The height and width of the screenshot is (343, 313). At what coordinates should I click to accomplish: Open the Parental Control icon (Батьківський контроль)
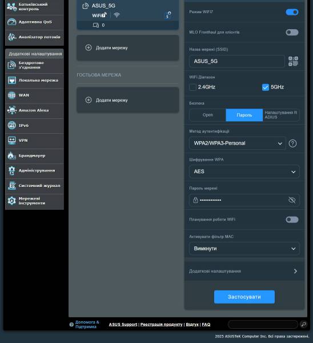[11, 7]
